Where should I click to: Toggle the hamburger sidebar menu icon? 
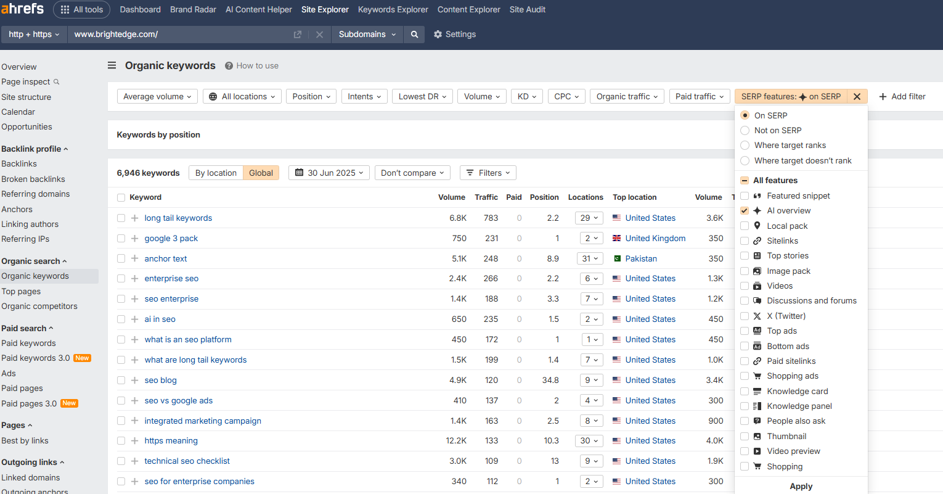112,65
